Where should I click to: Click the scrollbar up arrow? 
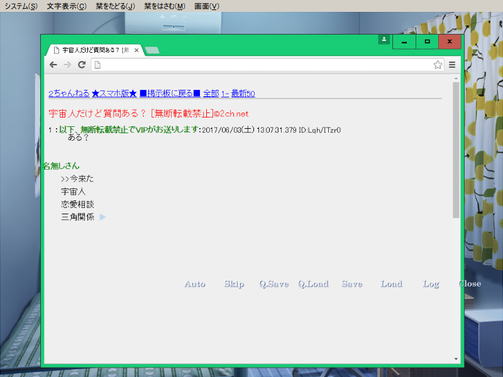pyautogui.click(x=456, y=78)
